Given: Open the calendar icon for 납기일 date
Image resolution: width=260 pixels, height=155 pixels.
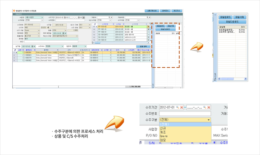Looking at the screenshot, I should coord(33,46).
